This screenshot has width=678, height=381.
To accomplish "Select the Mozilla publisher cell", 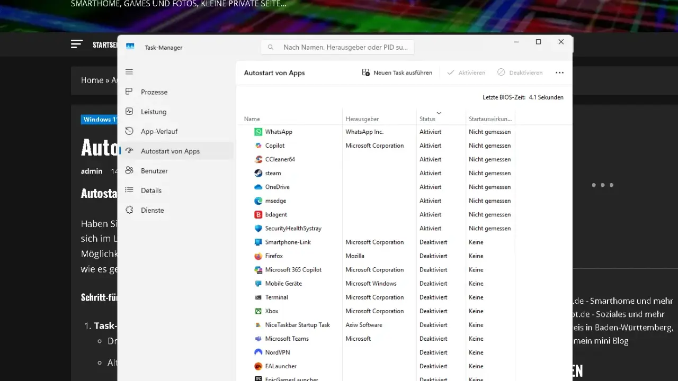I will tap(355, 256).
